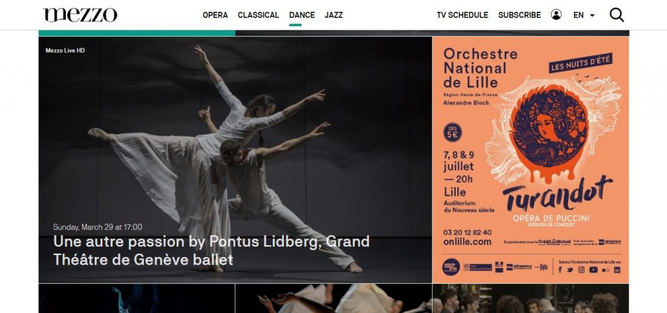Open Une autre passion by Pontus Lidberg headline
The height and width of the screenshot is (313, 667).
tap(212, 250)
